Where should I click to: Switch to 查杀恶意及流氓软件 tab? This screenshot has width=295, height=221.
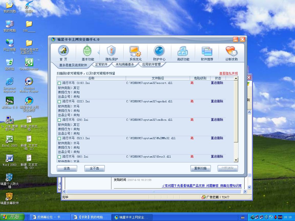[x=73, y=65]
